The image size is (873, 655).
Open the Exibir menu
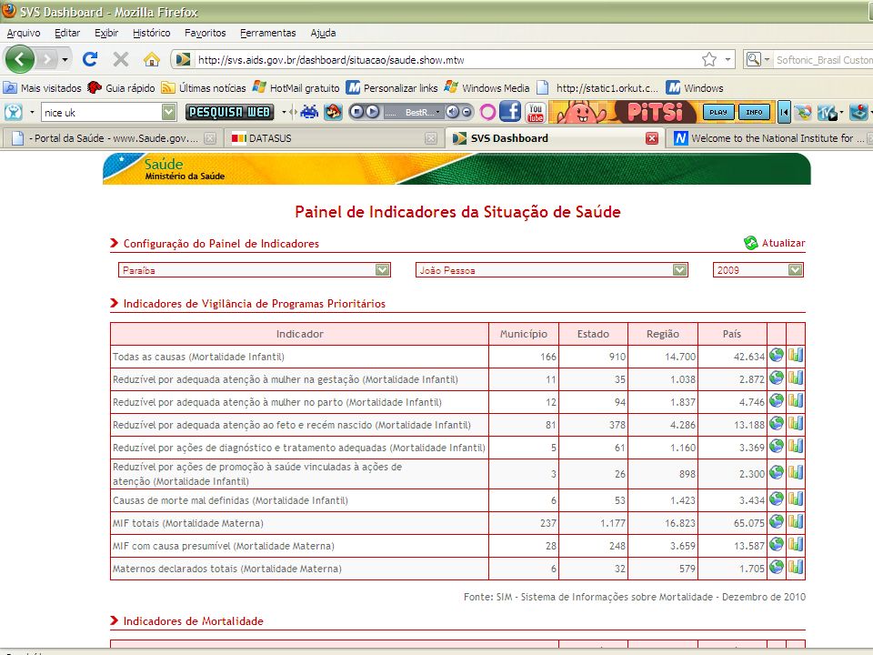click(x=106, y=33)
